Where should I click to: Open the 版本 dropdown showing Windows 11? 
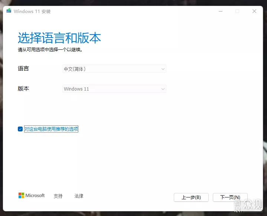[114, 89]
